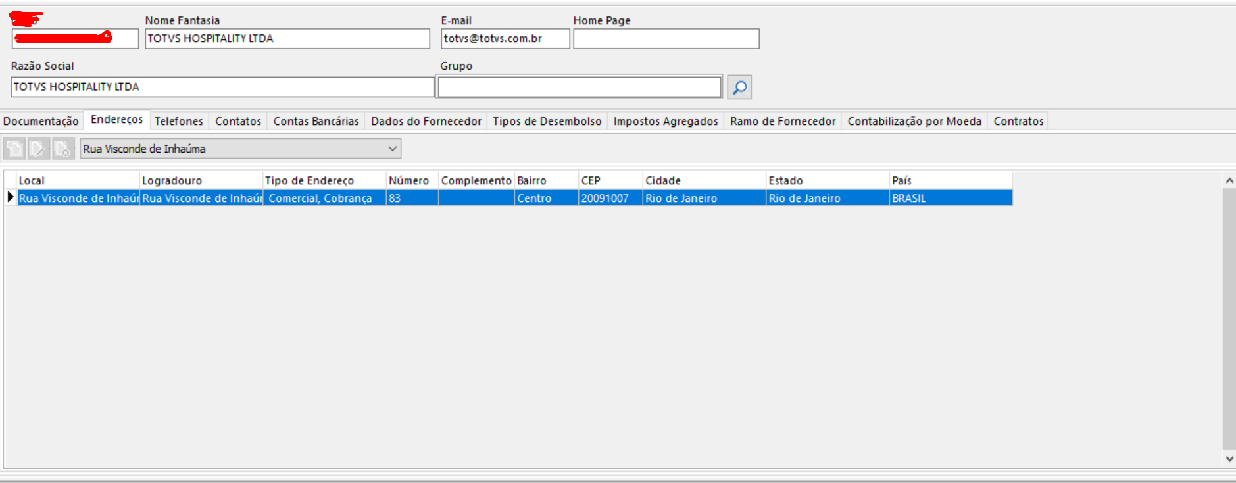1236x483 pixels.
Task: Click the Cidade column header
Action: pos(705,180)
